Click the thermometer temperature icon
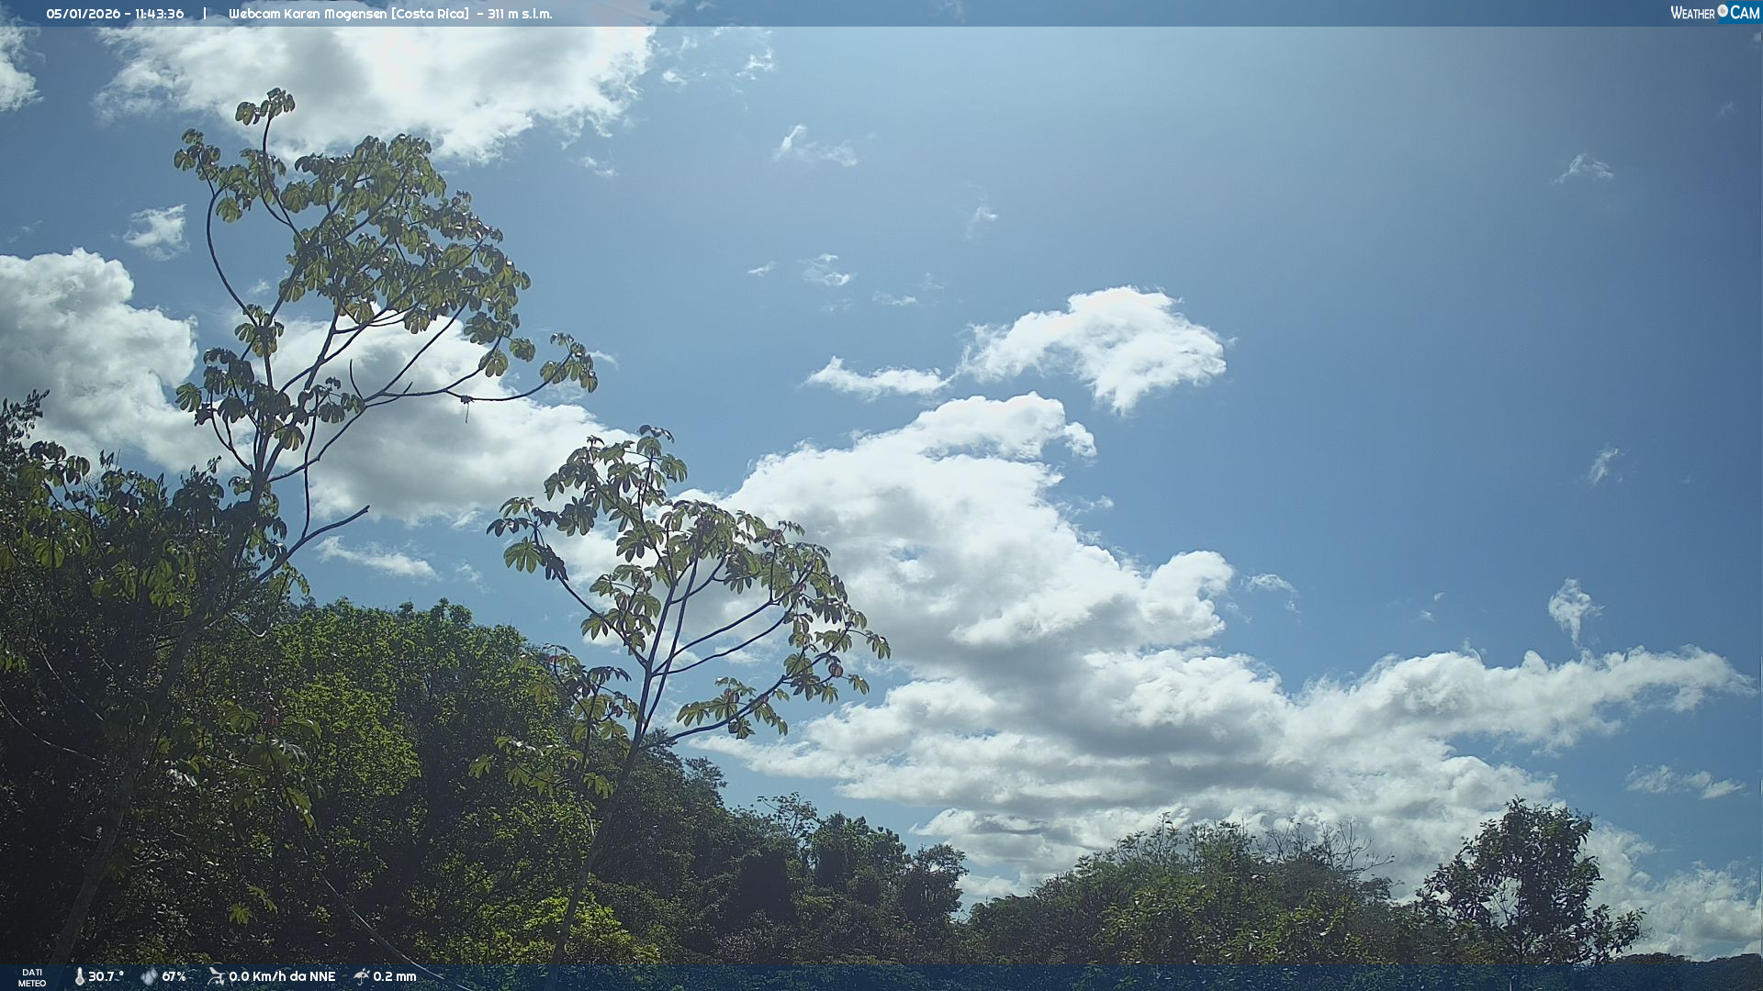The image size is (1763, 991). pyautogui.click(x=79, y=976)
